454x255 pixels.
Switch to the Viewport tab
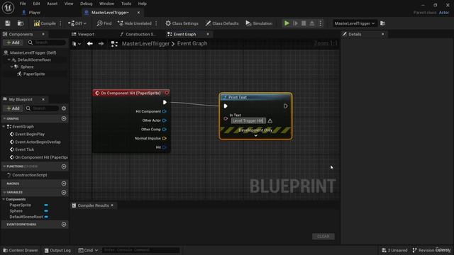point(83,34)
